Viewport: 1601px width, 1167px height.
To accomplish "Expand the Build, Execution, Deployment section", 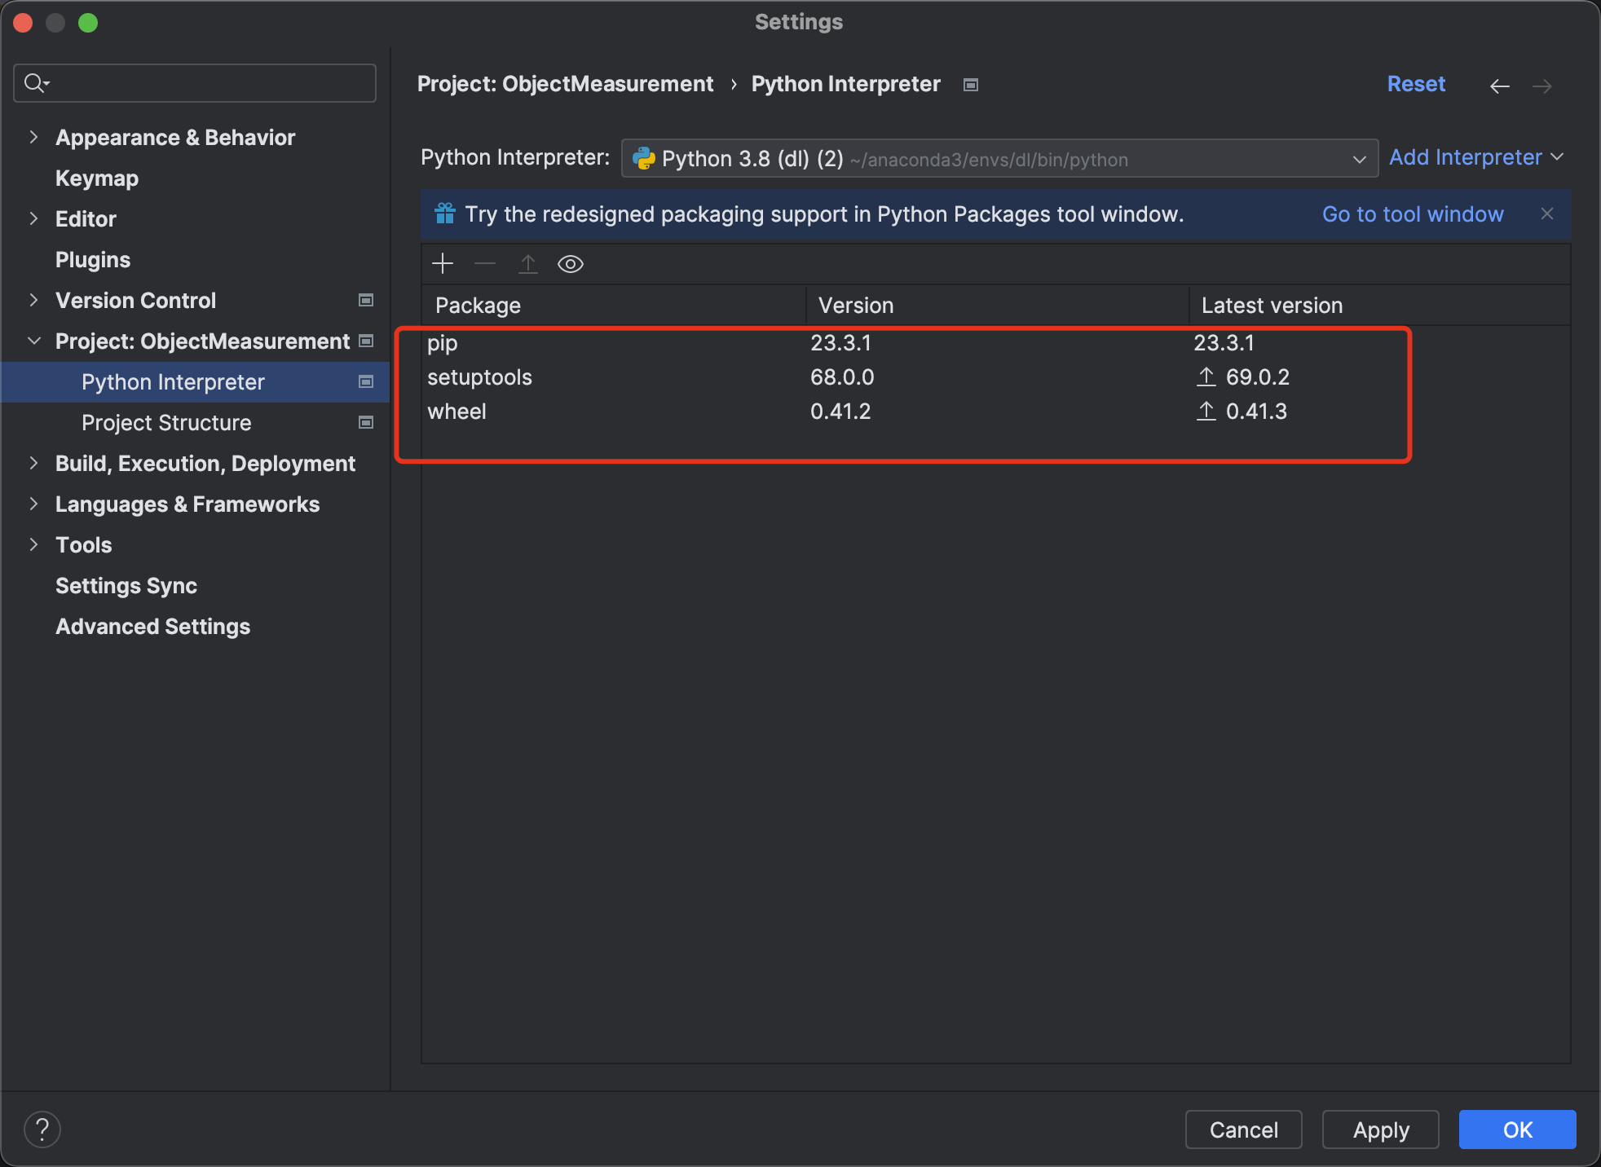I will (33, 463).
